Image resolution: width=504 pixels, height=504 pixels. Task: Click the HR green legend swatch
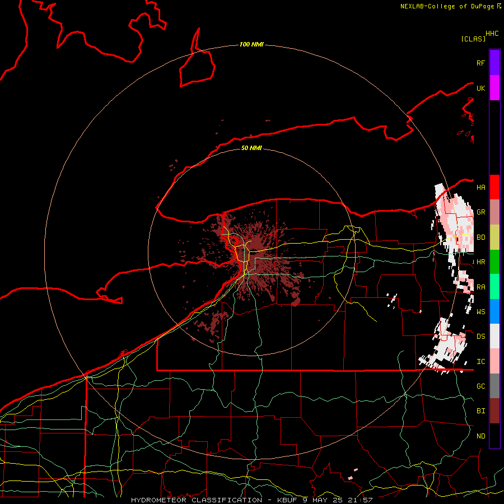[x=494, y=262]
